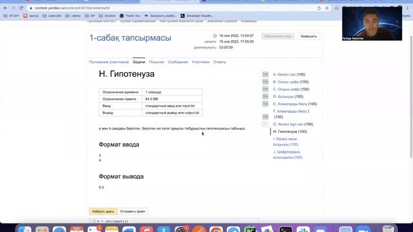Screen dimensions: 413x232
Task: Click the стандартный вывод или output.txt cell
Action: (x=172, y=113)
